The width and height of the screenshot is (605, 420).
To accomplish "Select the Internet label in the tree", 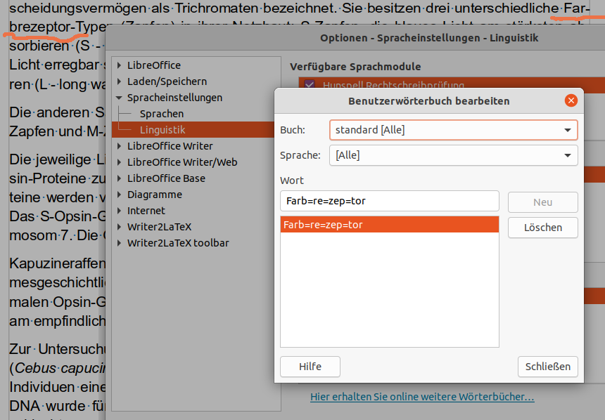I will (146, 211).
